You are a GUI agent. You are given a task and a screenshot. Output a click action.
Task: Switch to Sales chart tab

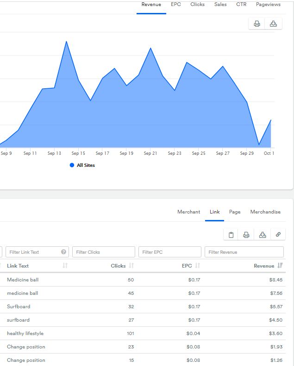click(220, 5)
